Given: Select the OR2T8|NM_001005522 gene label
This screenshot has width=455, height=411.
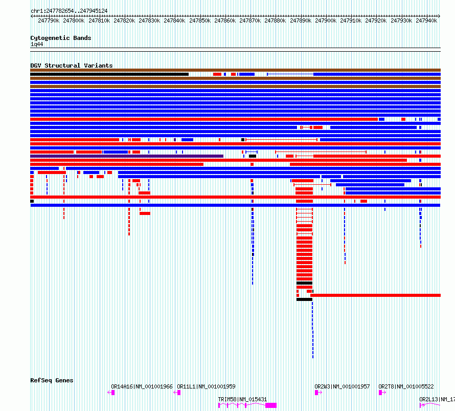Looking at the screenshot, I should [406, 386].
